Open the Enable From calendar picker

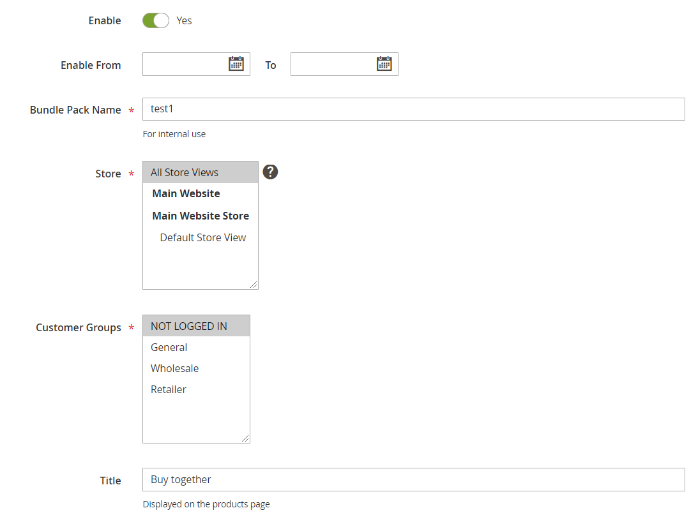236,64
